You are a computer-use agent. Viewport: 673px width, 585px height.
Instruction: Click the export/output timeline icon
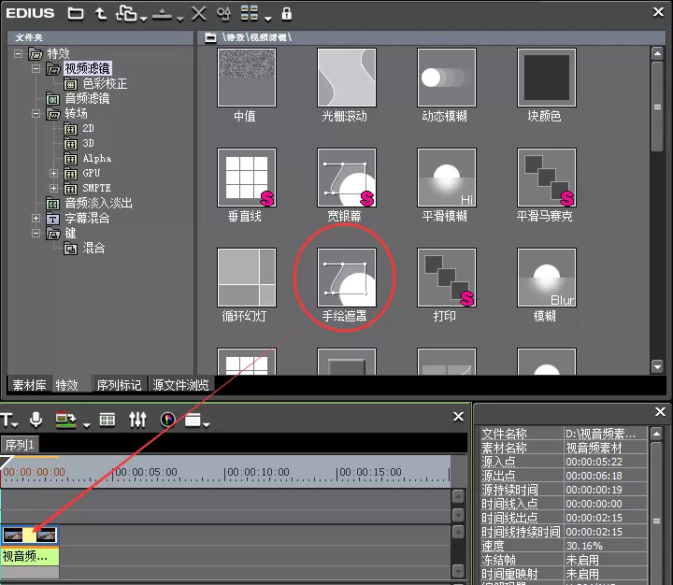(x=65, y=420)
